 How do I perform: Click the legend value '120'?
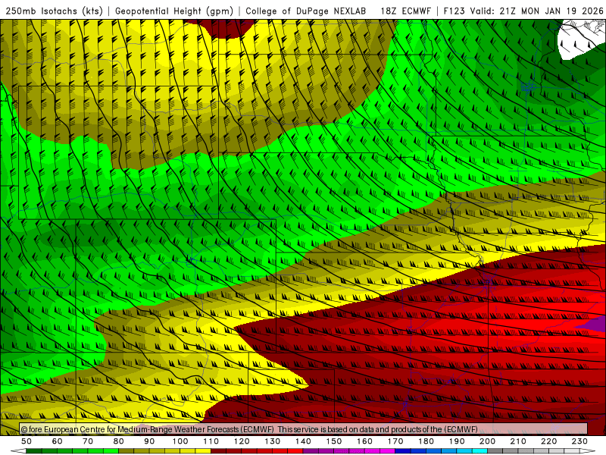point(242,441)
